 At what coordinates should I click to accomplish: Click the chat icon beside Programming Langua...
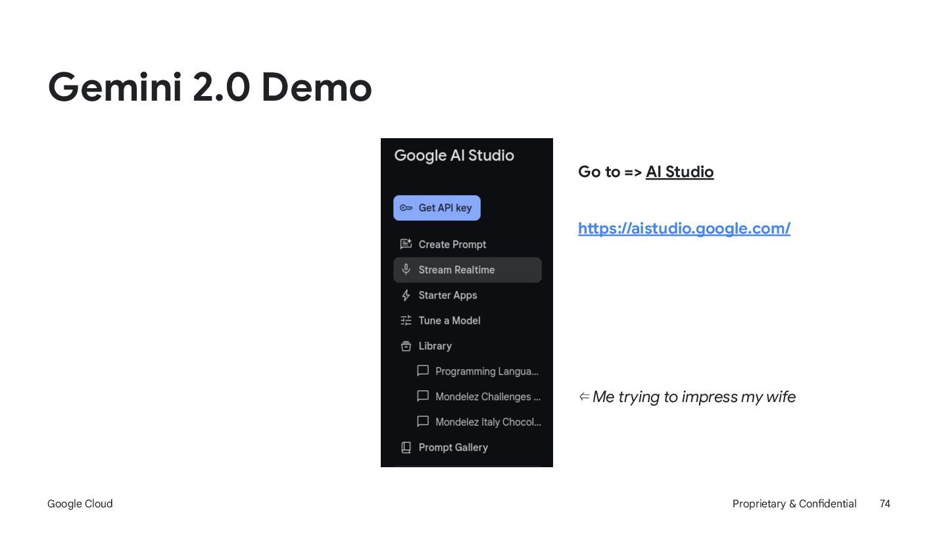(423, 371)
